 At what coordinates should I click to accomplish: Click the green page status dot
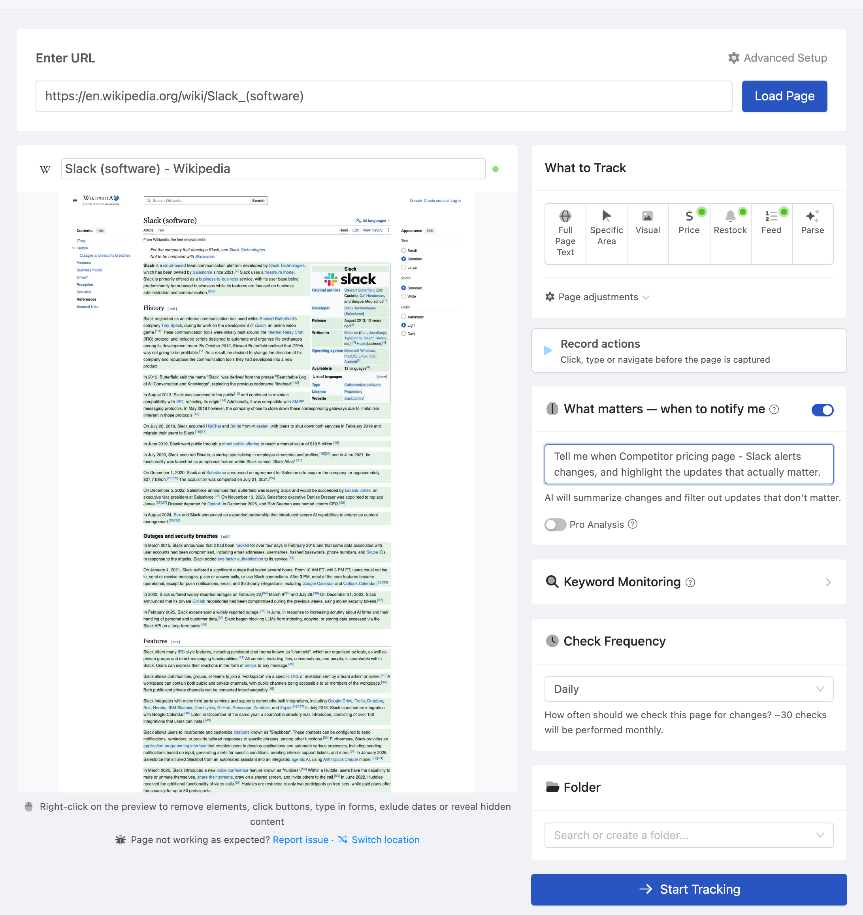click(x=495, y=169)
